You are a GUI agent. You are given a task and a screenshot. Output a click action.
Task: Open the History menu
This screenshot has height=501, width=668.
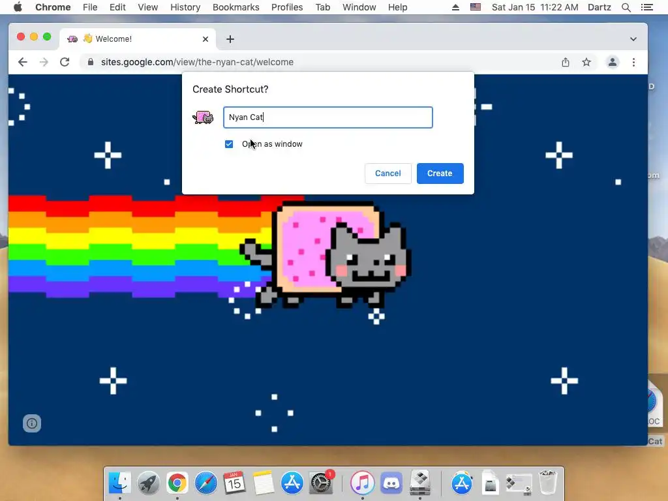coord(185,7)
